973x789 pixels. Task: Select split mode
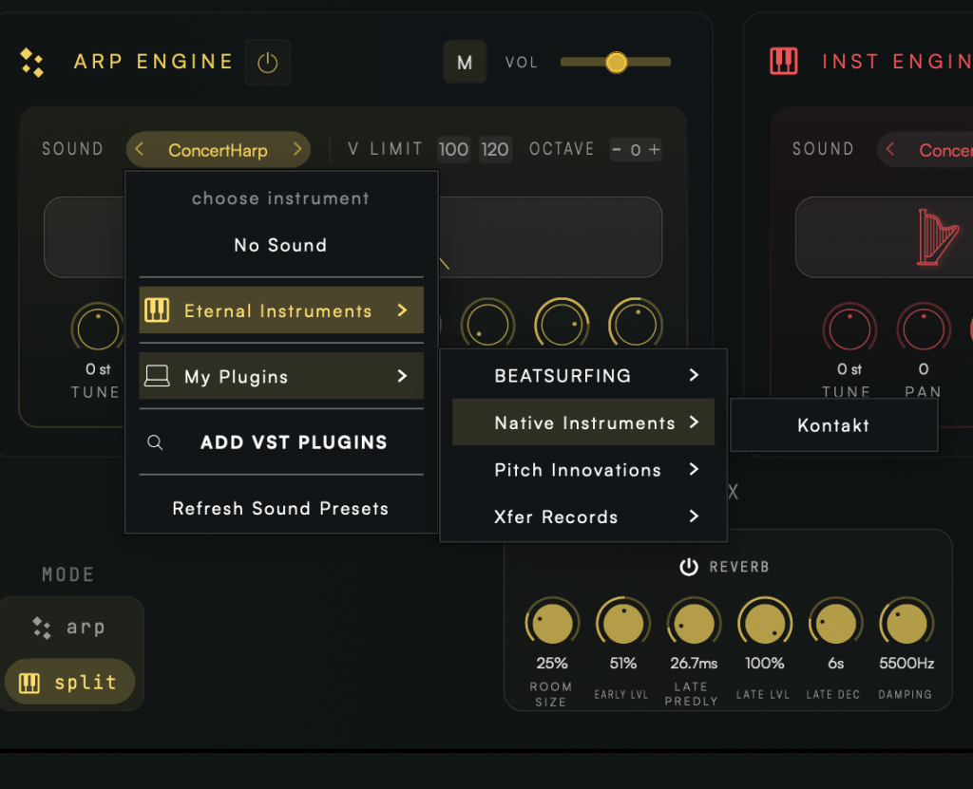[69, 683]
